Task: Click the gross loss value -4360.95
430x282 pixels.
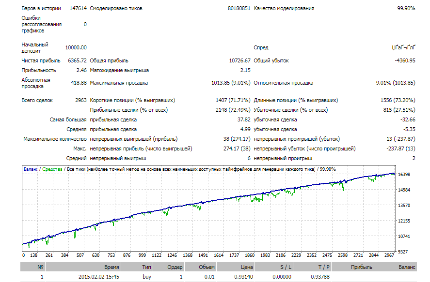Action: pos(405,60)
